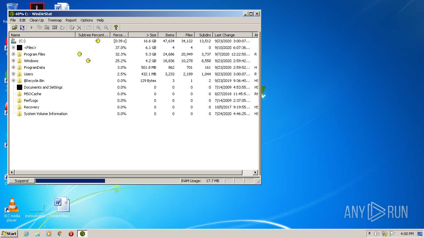Click the volume speaker tray icon
This screenshot has height=238, width=424.
377,234
